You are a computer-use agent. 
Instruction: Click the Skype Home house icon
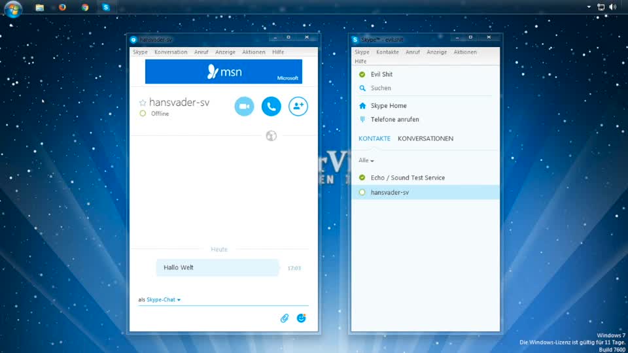(362, 106)
